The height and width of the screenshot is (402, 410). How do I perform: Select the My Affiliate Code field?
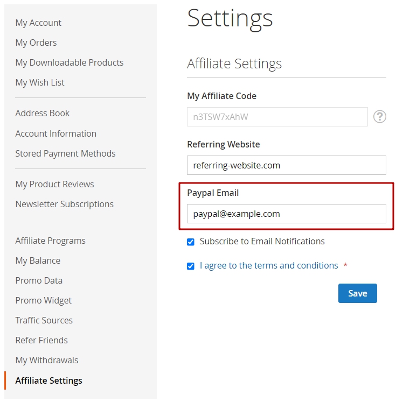(x=277, y=117)
